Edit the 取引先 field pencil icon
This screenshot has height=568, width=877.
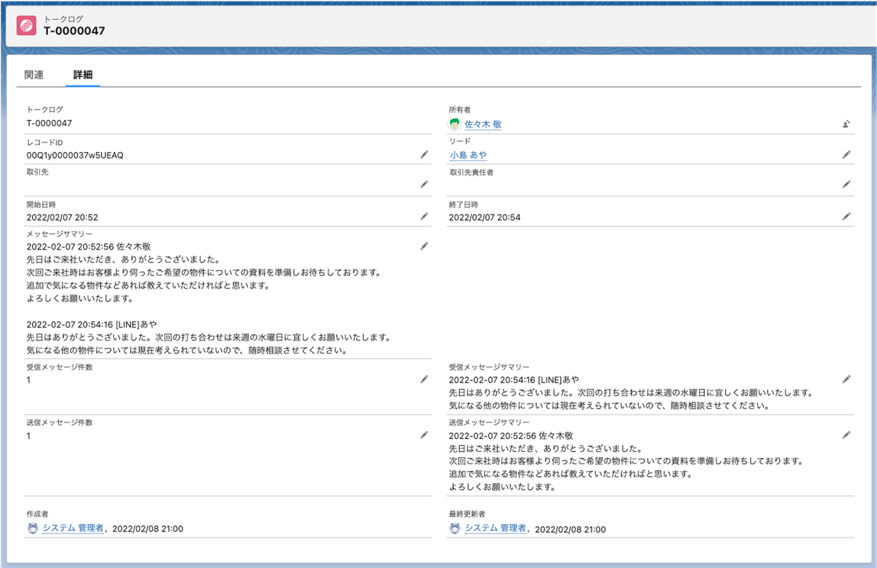(424, 185)
